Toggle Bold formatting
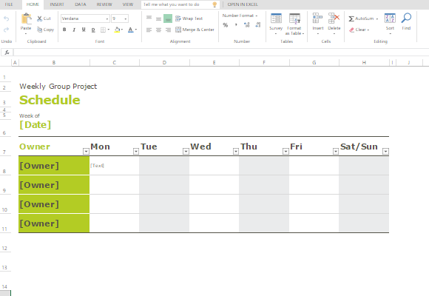The image size is (429, 296). (64, 30)
